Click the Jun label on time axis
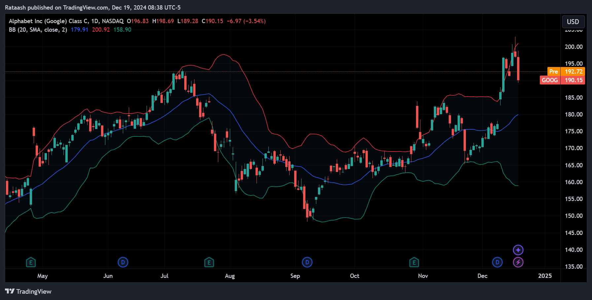Image resolution: width=592 pixels, height=300 pixels. pos(108,276)
